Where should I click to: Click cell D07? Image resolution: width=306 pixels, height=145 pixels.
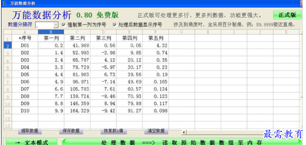click(25, 89)
